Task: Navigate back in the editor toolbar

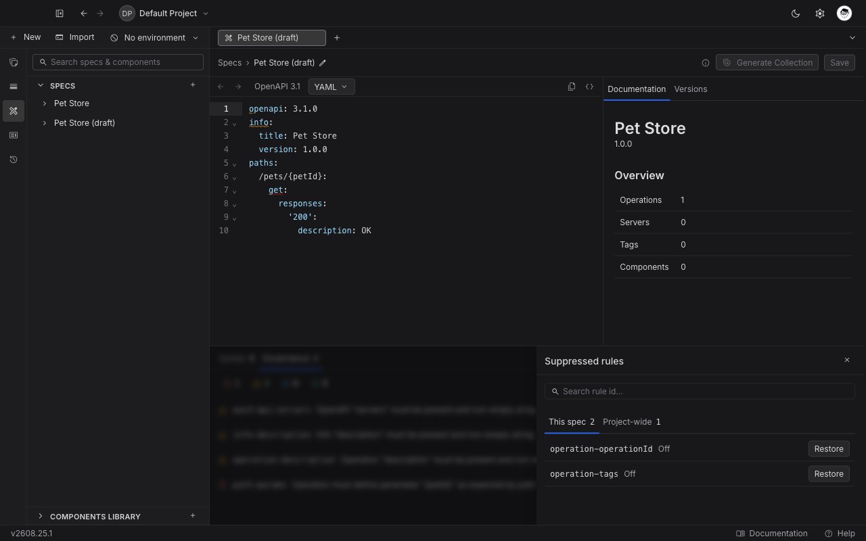Action: pos(221,87)
